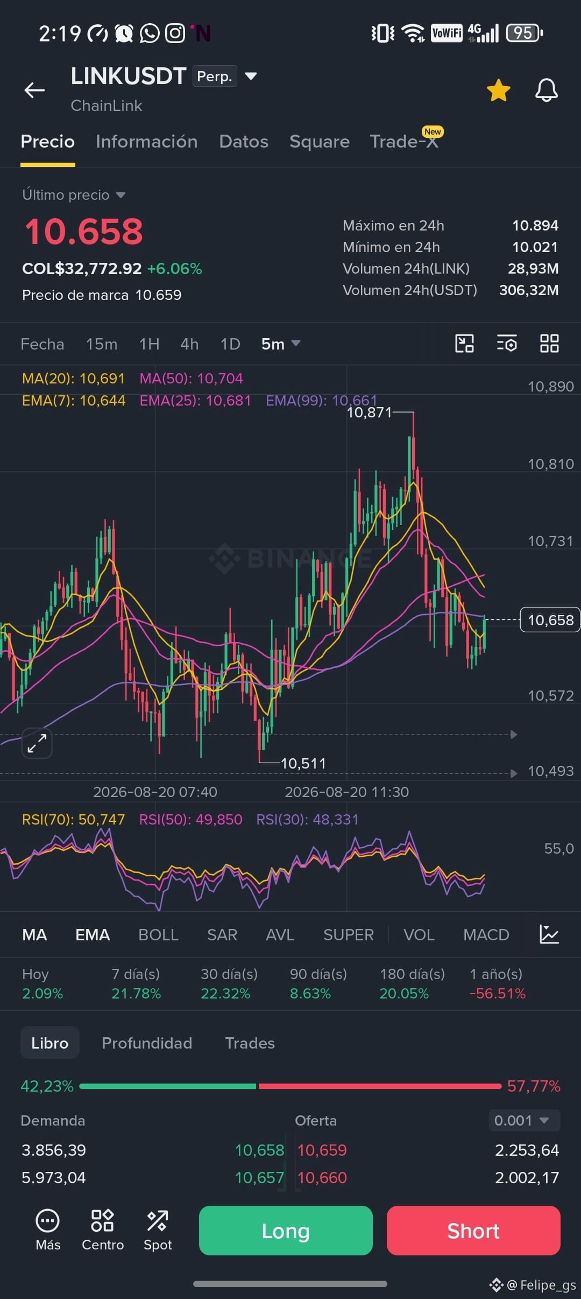Open chart indicator settings icon
Viewport: 581px width, 1299px height.
[x=507, y=344]
